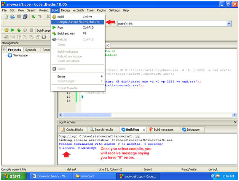Choose Build in the Build menu
Viewport: 239px width, 181px height.
tap(78, 17)
